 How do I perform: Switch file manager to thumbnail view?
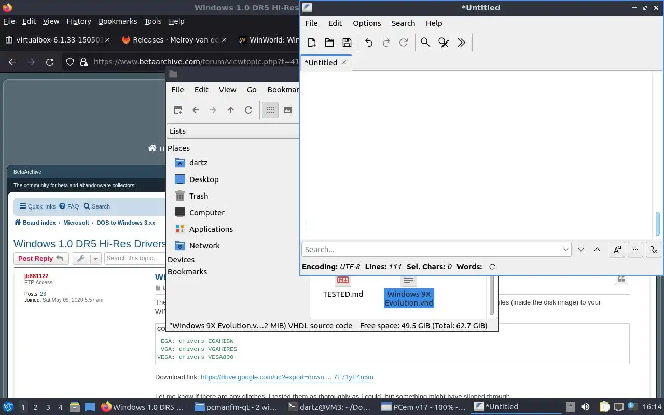(288, 110)
